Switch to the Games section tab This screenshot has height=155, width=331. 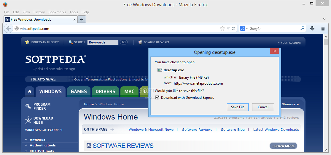tap(79, 92)
